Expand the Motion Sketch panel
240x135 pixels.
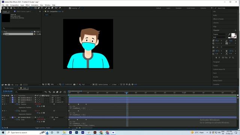tap(217, 81)
